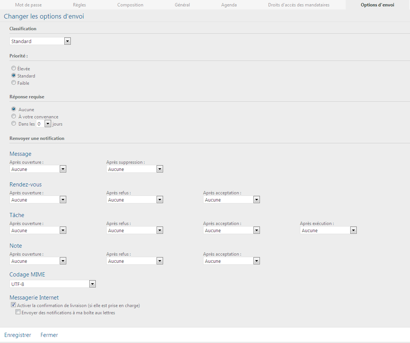Open the "Après ouverture" dropdown under Message
The width and height of the screenshot is (410, 343).
[63, 169]
